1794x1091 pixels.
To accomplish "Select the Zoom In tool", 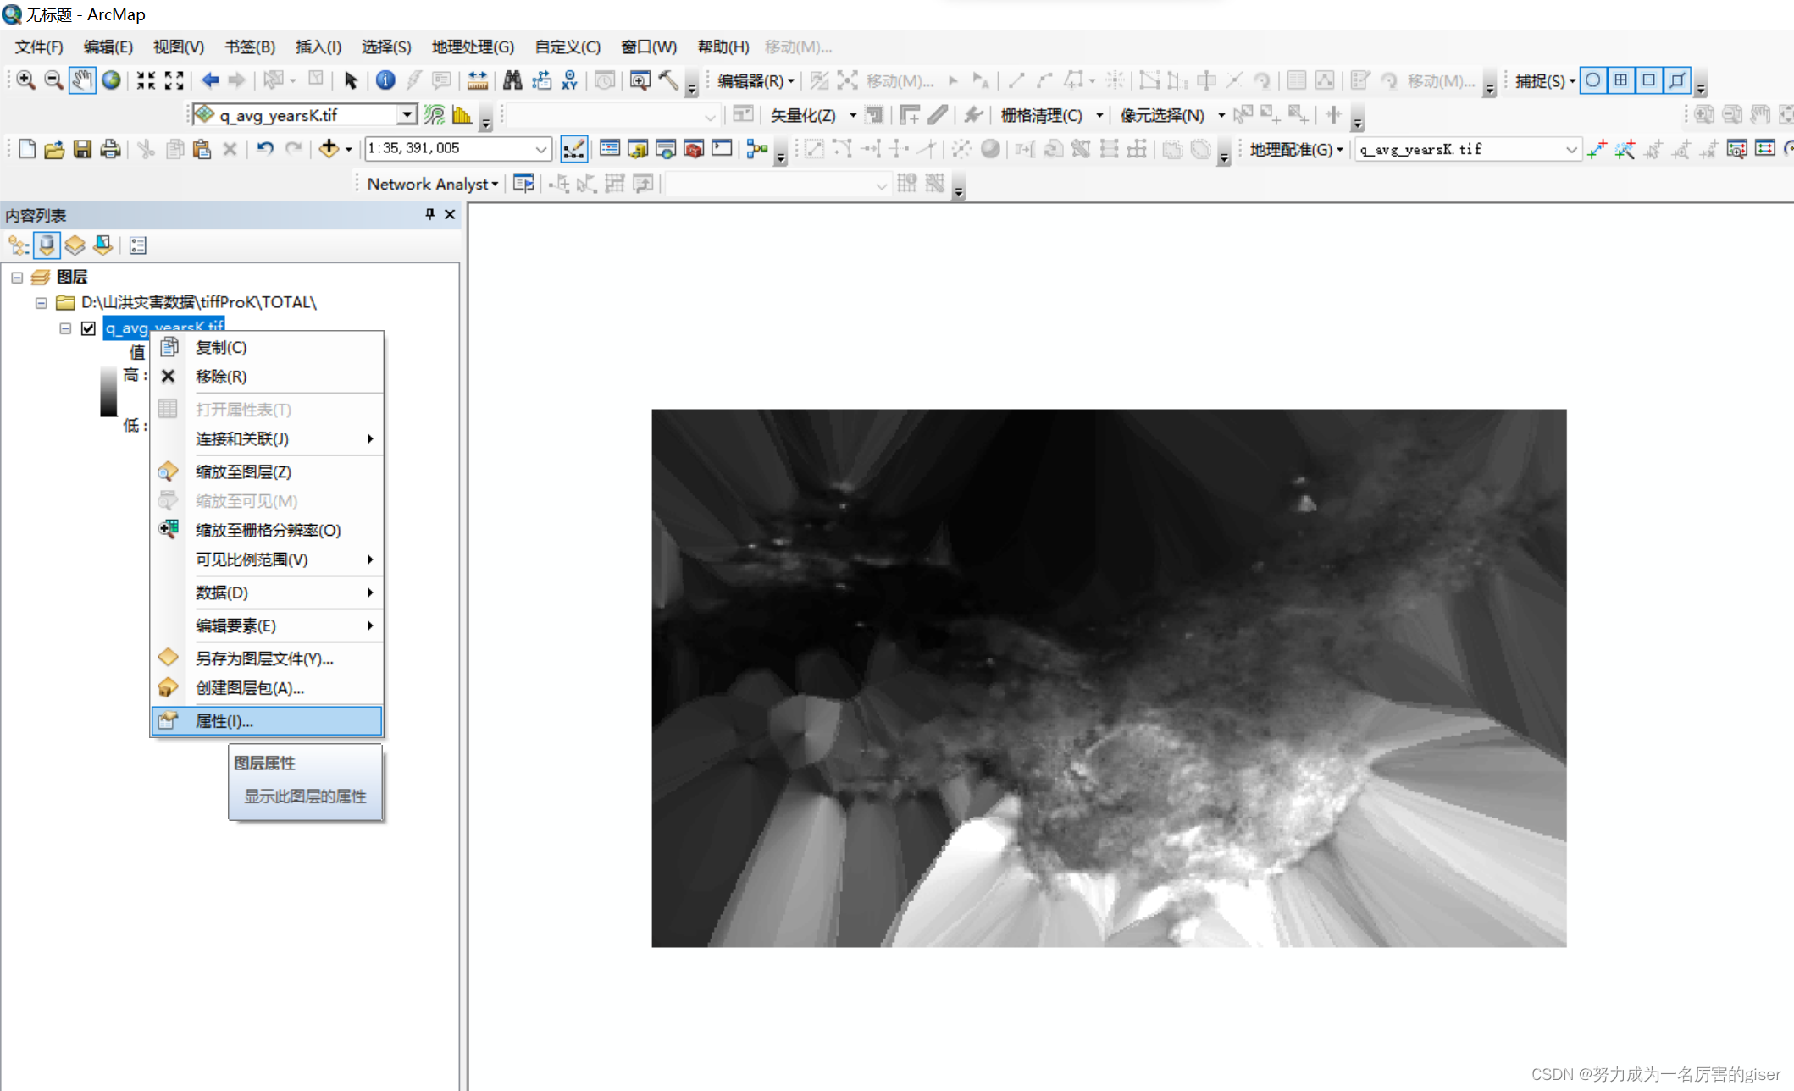I will 25,80.
